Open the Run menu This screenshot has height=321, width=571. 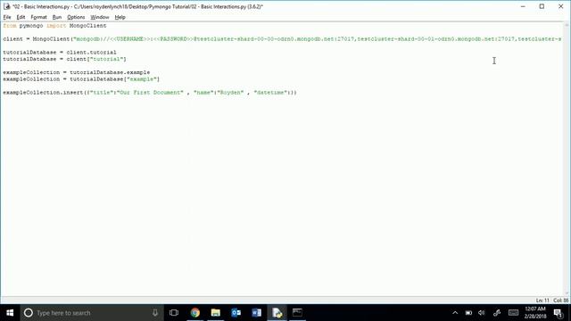pos(57,17)
